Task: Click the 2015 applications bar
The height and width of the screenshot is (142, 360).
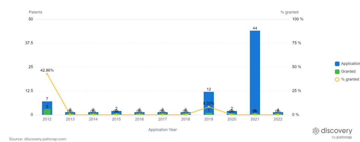Action: [x=116, y=113]
